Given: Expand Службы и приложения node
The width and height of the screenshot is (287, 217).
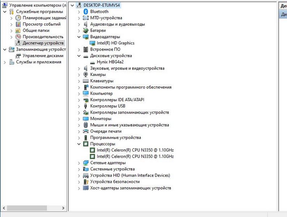Looking at the screenshot, I should point(5,62).
